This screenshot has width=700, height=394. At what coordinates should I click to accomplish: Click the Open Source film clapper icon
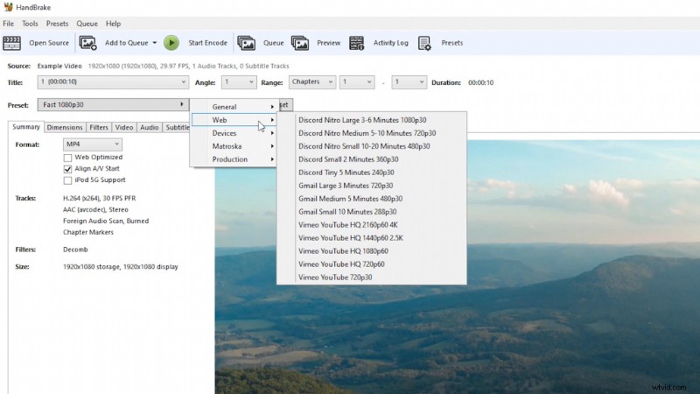point(11,43)
